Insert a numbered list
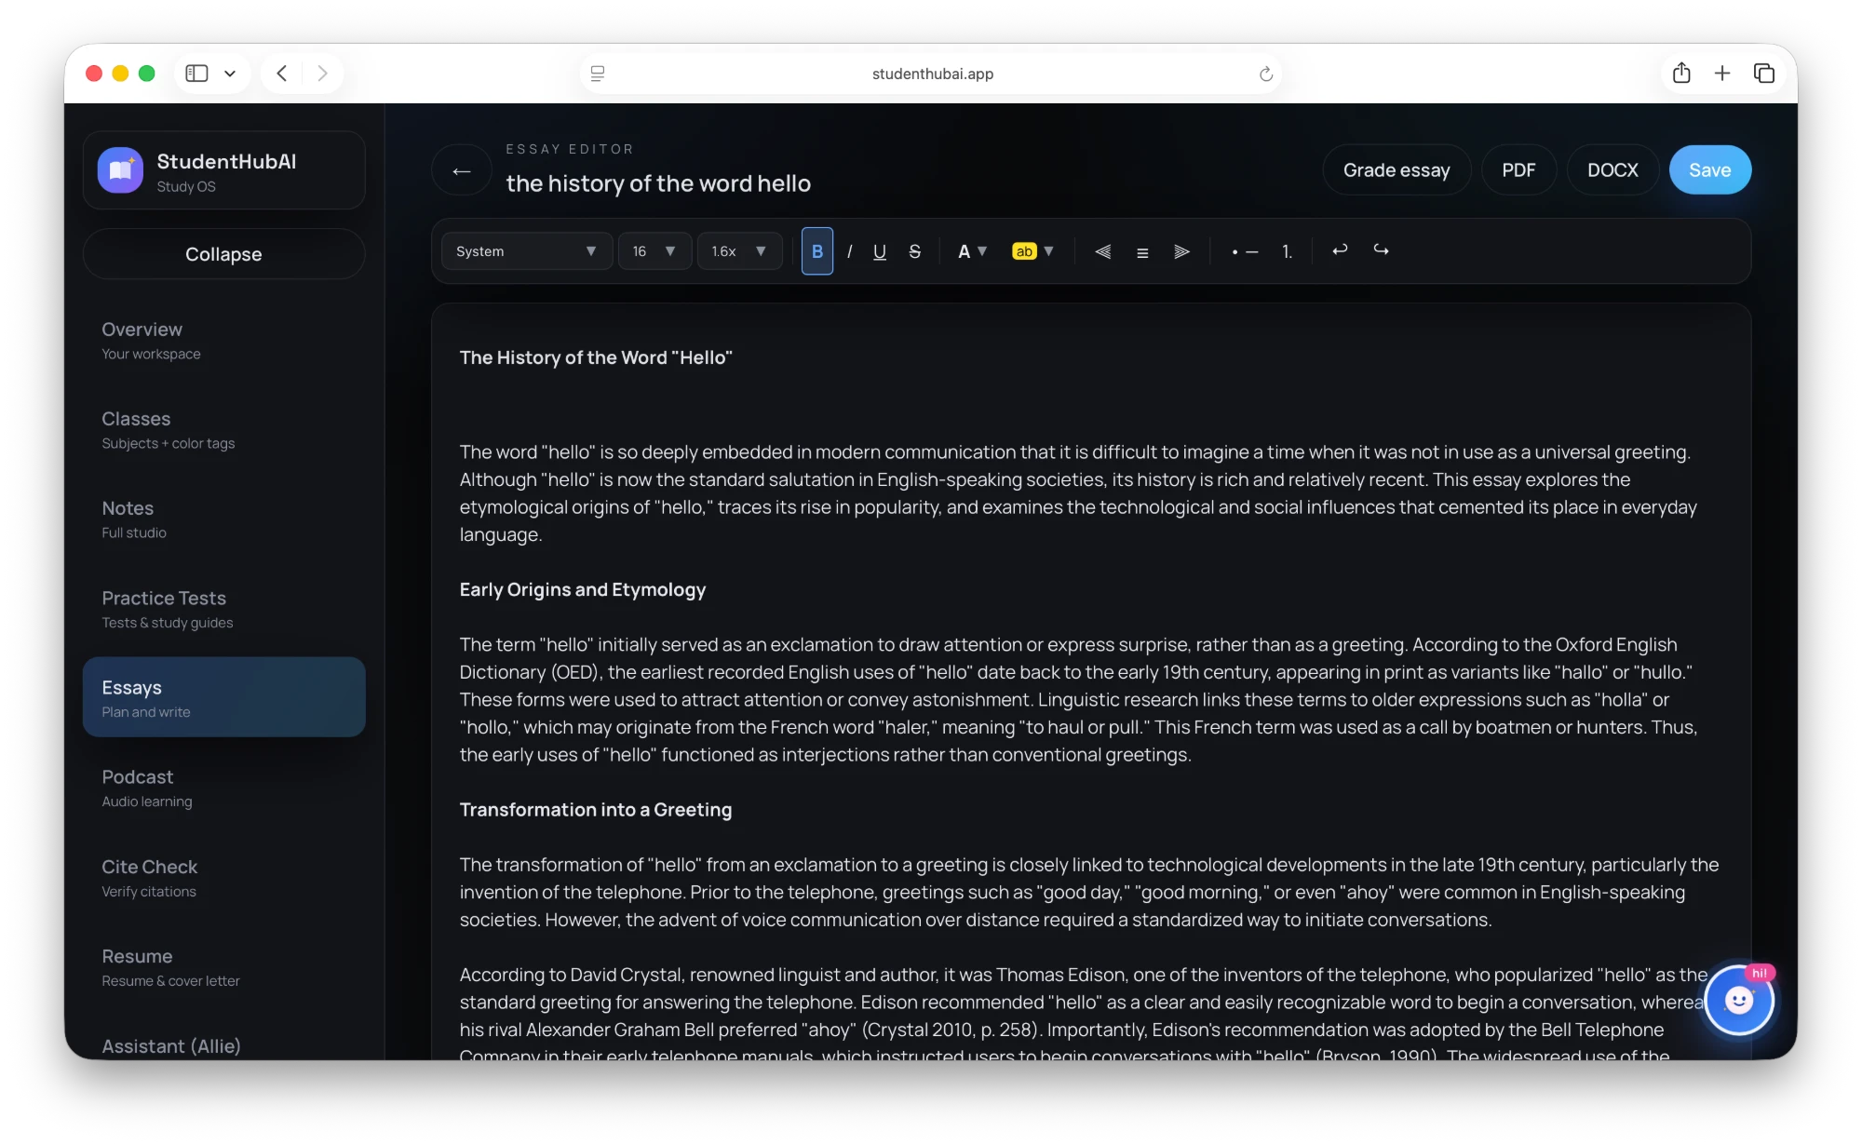This screenshot has width=1862, height=1145. click(x=1287, y=251)
